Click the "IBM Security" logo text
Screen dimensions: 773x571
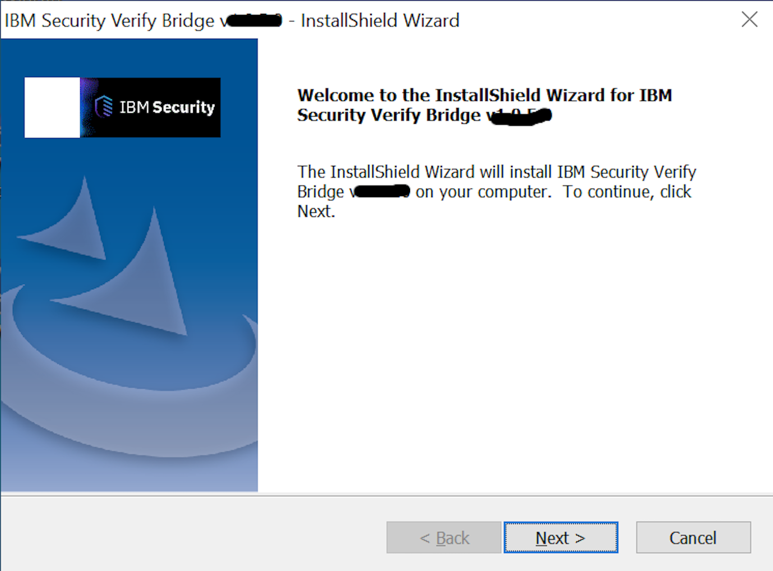point(167,107)
